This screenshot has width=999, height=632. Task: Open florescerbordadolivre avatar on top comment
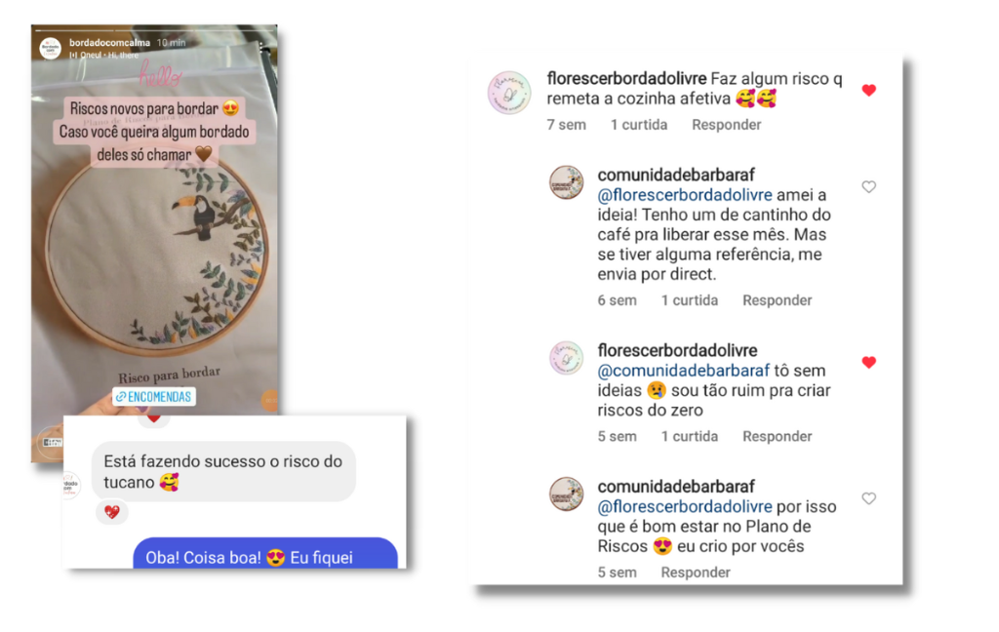pyautogui.click(x=509, y=93)
